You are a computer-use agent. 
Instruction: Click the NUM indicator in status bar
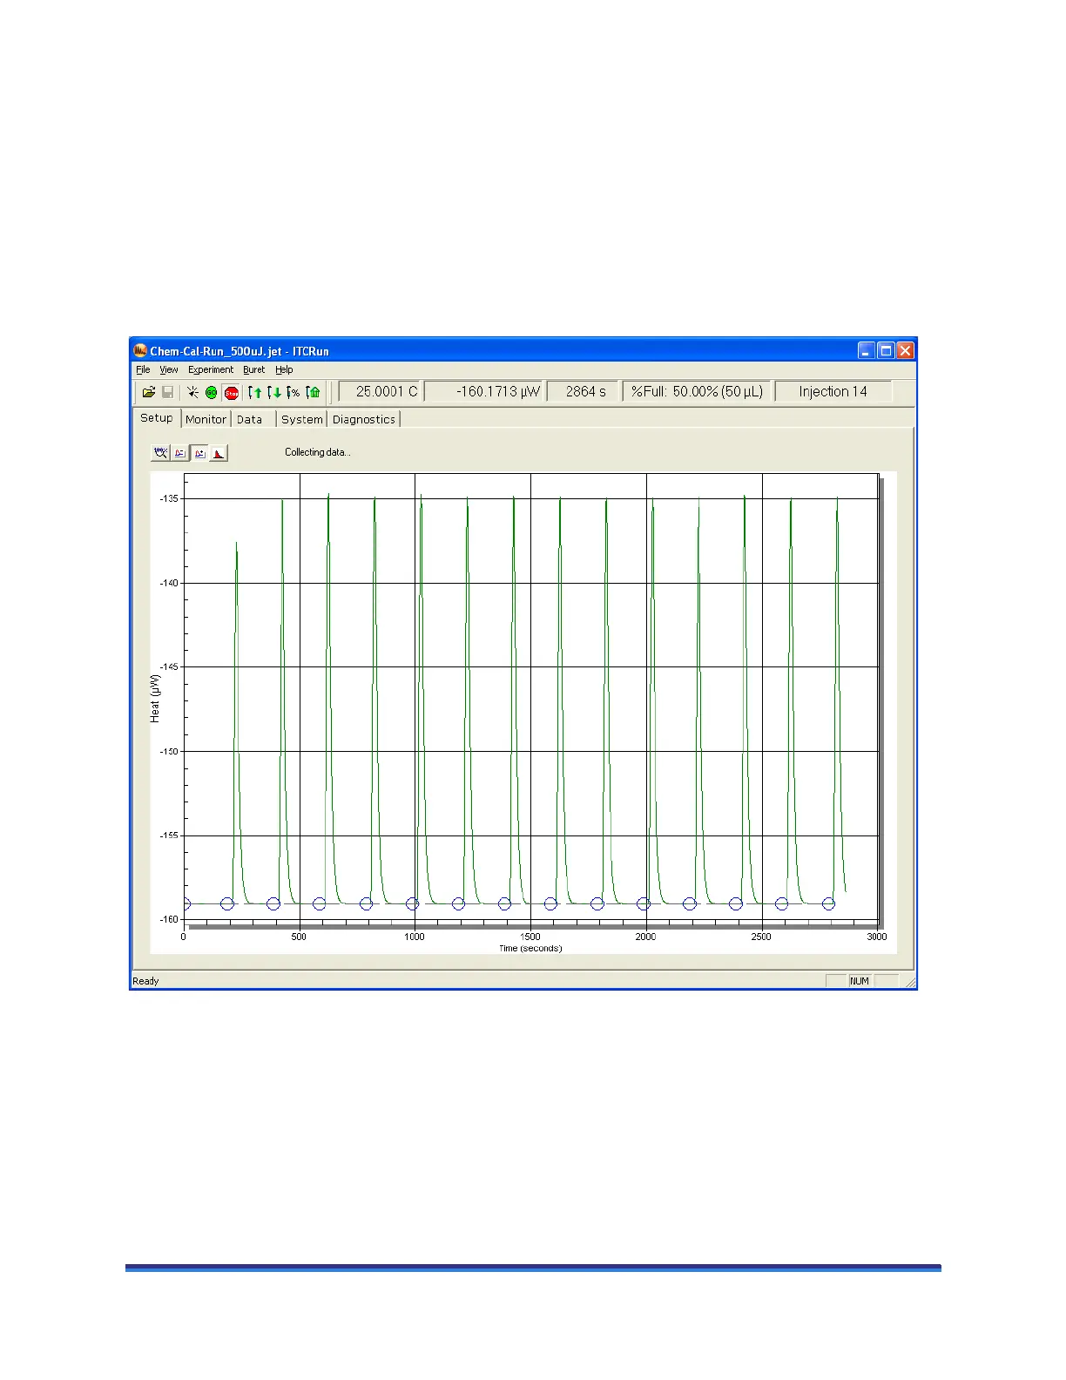(x=860, y=981)
